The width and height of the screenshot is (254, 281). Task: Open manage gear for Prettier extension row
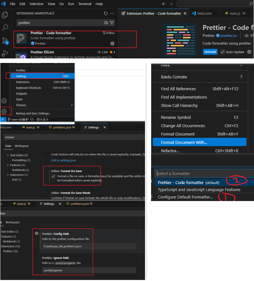[x=112, y=43]
